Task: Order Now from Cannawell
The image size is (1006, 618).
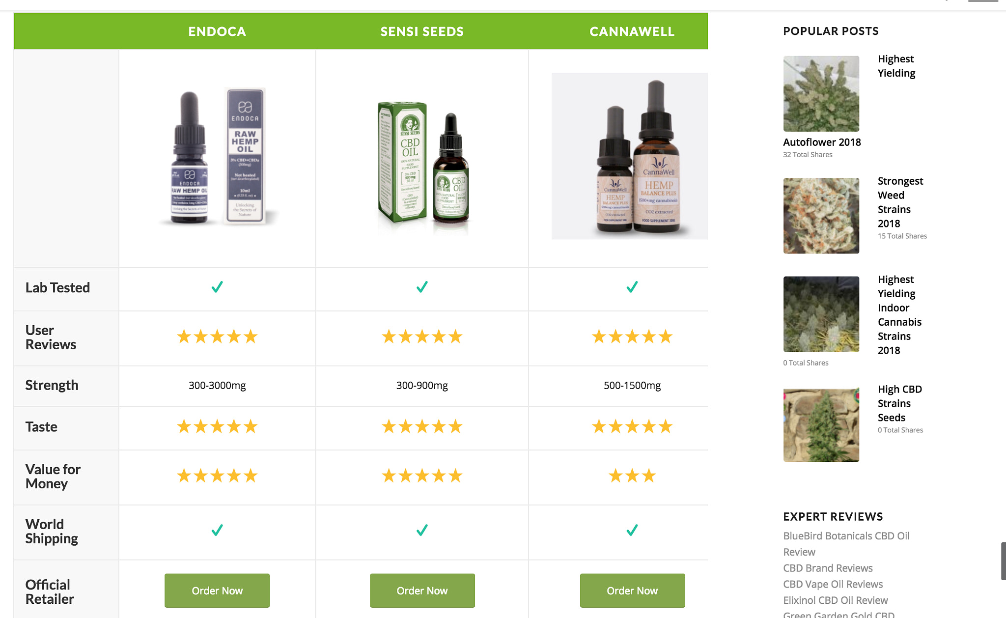Action: pyautogui.click(x=632, y=590)
